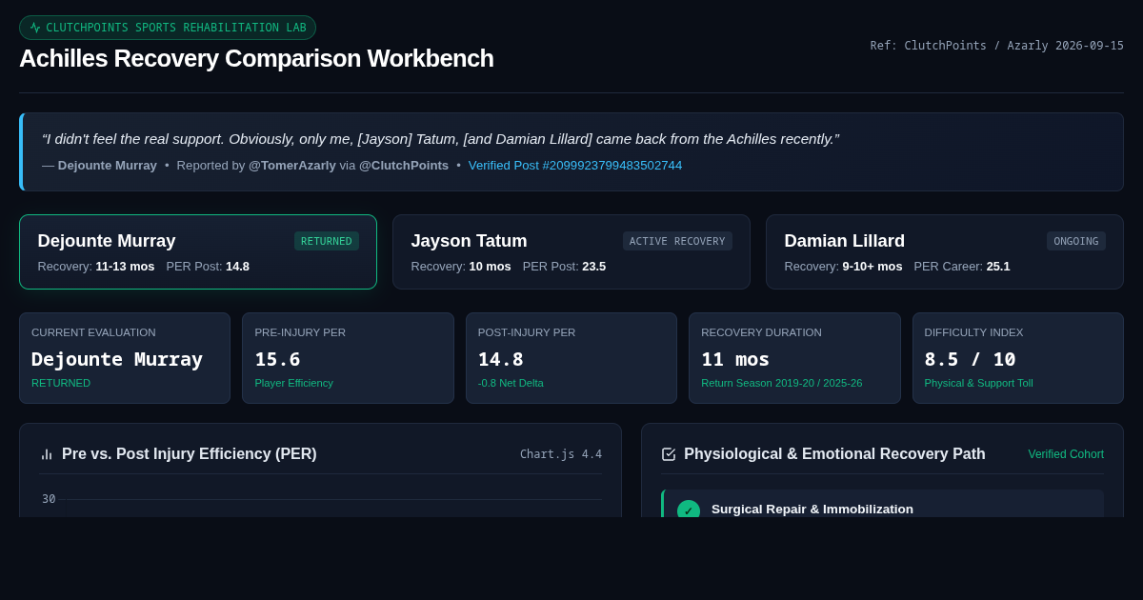The width and height of the screenshot is (1143, 600).
Task: Click the ClutchPoints Sports Rehabilitation Lab badge
Action: click(168, 28)
